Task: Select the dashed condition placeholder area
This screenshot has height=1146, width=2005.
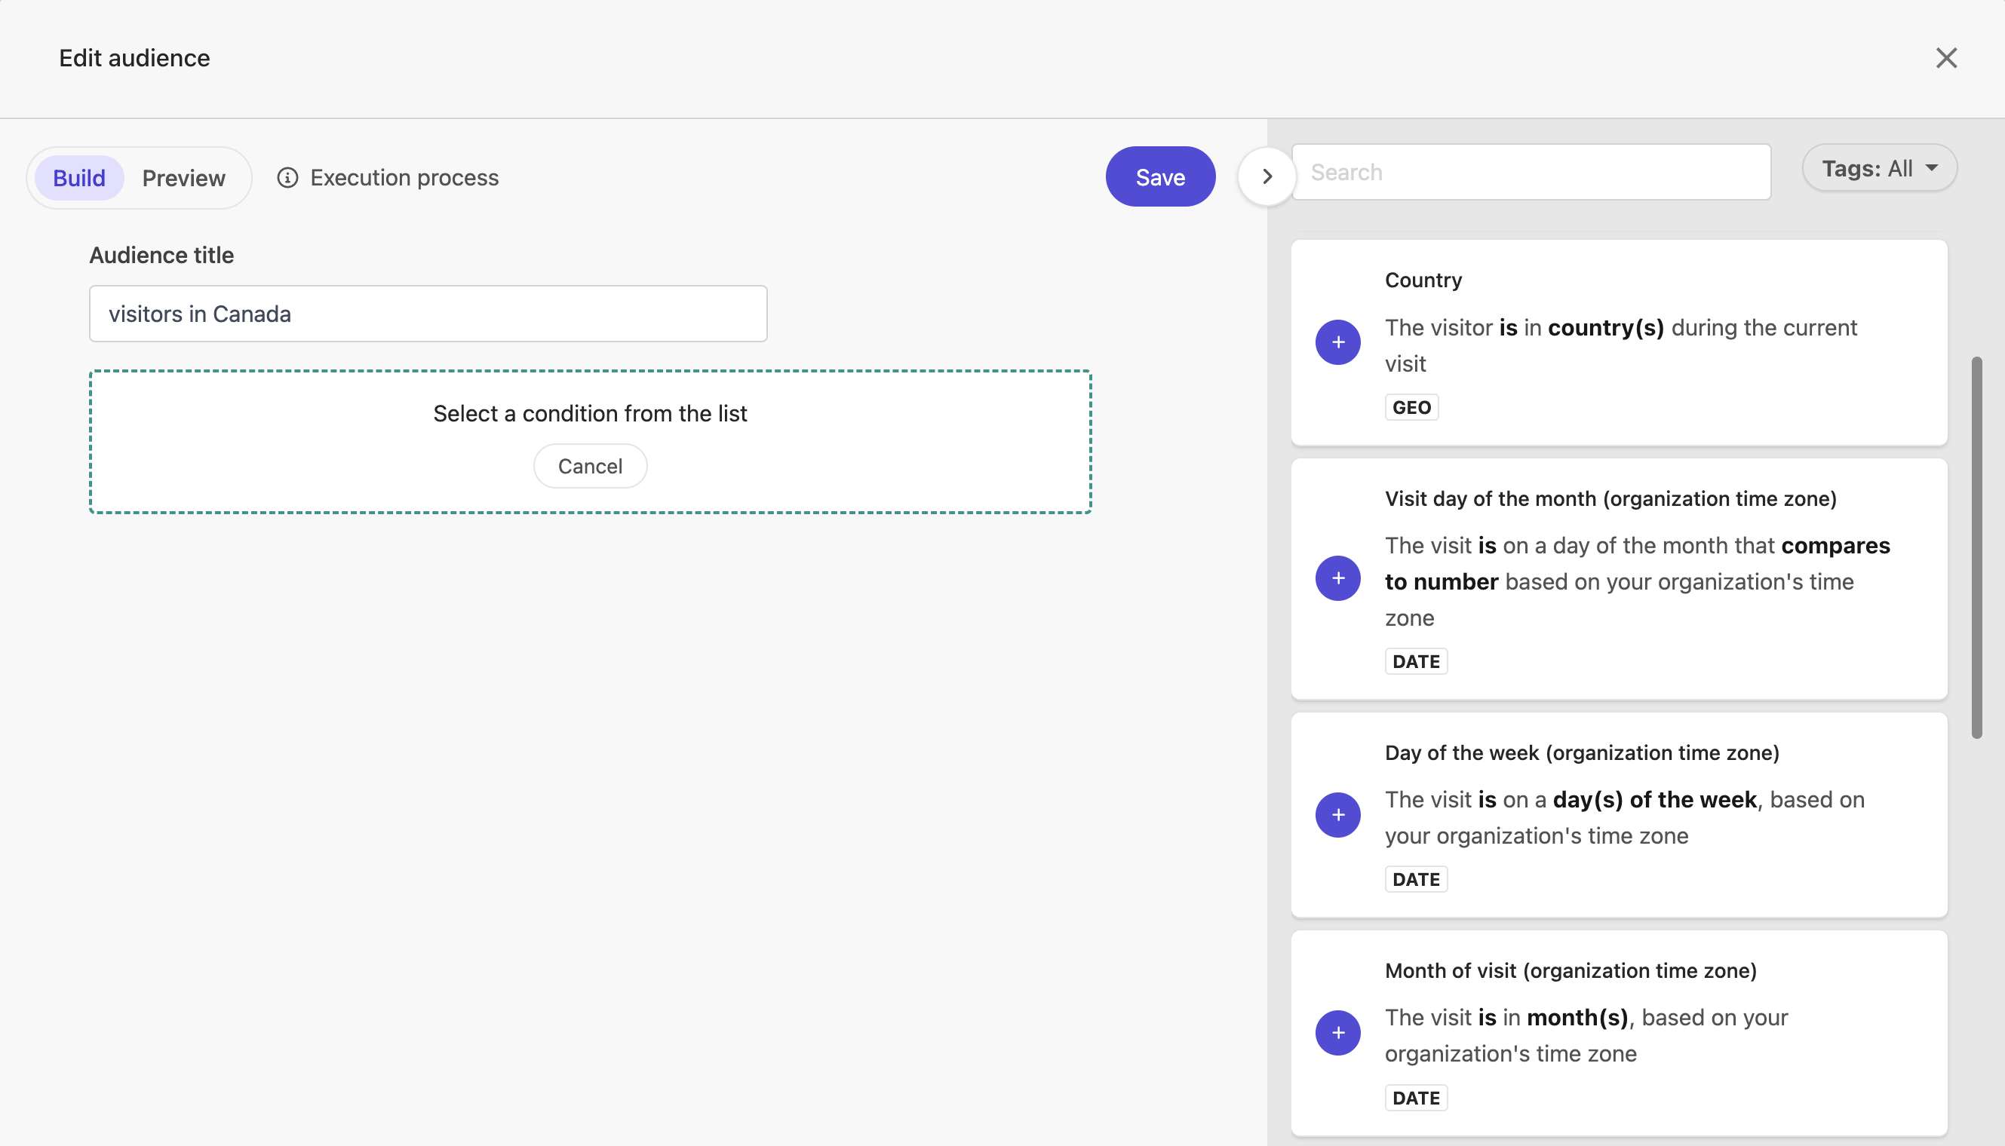Action: click(x=590, y=413)
